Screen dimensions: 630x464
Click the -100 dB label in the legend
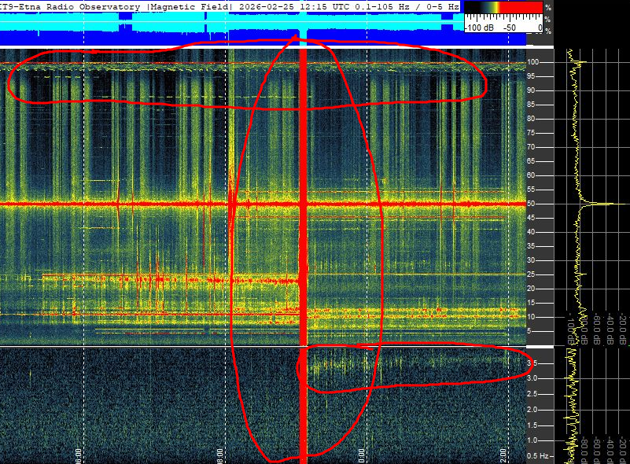481,28
